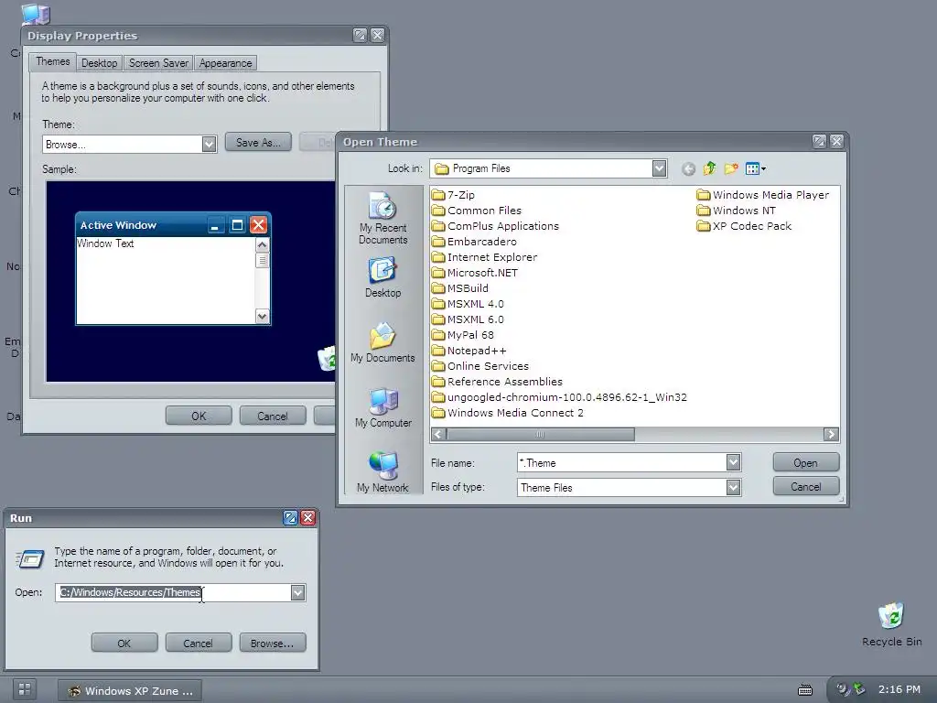Go back using the Open Theme back arrow
The height and width of the screenshot is (703, 937).
pos(688,169)
